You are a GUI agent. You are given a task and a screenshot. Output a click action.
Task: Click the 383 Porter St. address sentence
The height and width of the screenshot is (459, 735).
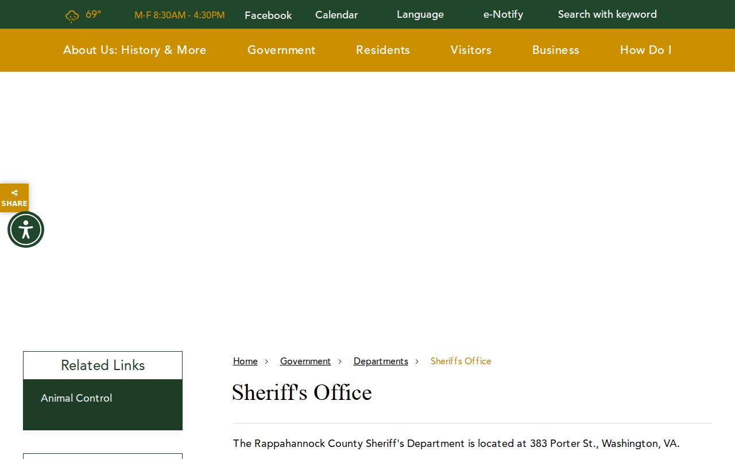(457, 444)
